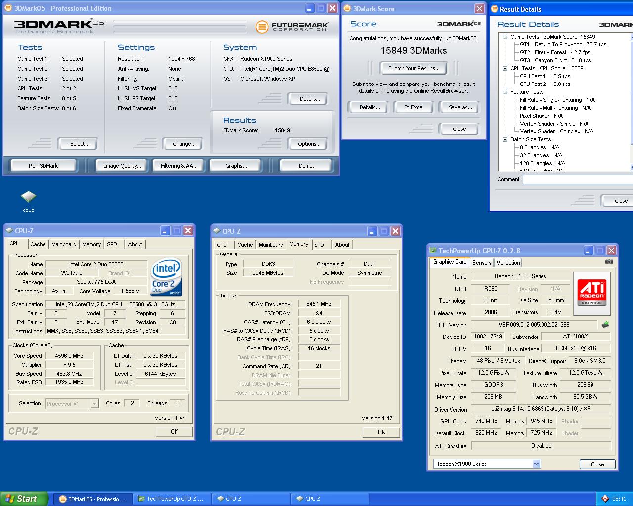Close the 3DMark Score window with X
The width and height of the screenshot is (633, 506).
pos(479,9)
